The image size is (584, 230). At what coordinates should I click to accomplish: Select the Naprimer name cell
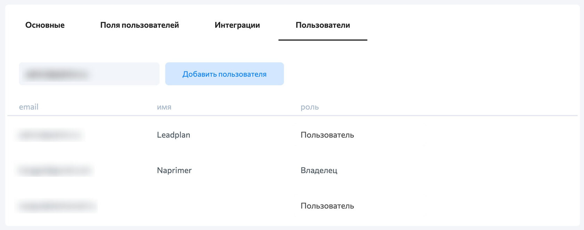click(x=174, y=170)
